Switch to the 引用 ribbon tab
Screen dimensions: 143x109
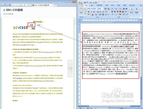(107, 5)
